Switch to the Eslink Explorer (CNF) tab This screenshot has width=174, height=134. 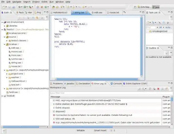135,83
